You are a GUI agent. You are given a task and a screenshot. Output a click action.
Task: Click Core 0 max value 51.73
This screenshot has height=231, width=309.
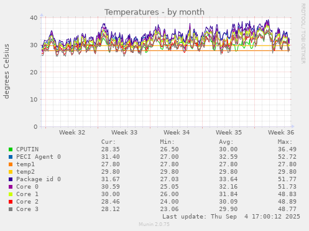click(287, 187)
